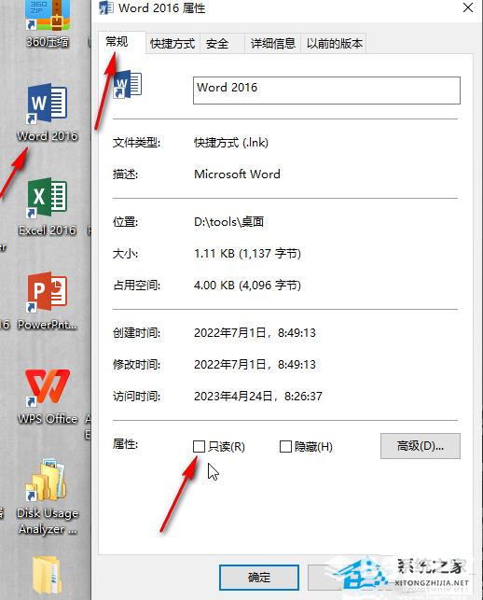This screenshot has height=600, width=483.
Task: Open the 以前的版本 tab
Action: click(x=334, y=44)
